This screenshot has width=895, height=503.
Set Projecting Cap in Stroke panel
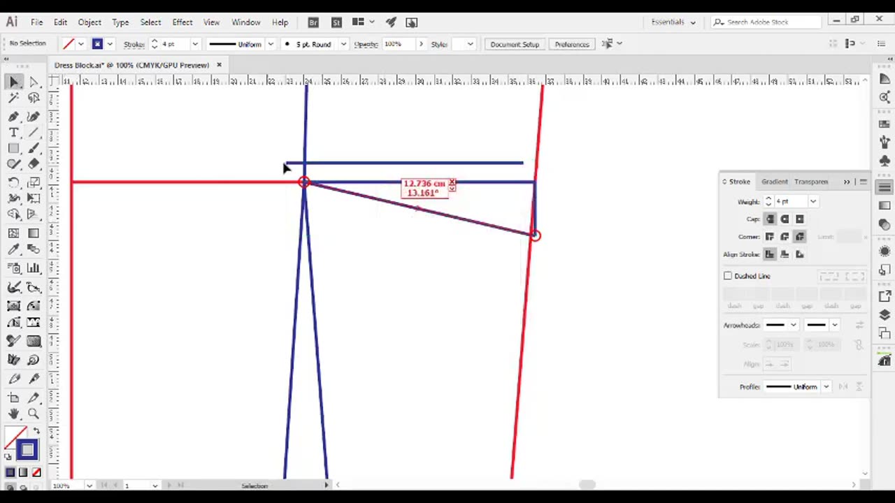[x=800, y=219]
